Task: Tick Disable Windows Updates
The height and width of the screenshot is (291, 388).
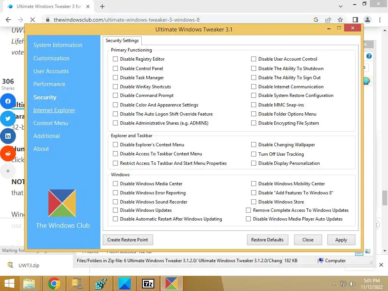Action: tap(115, 210)
